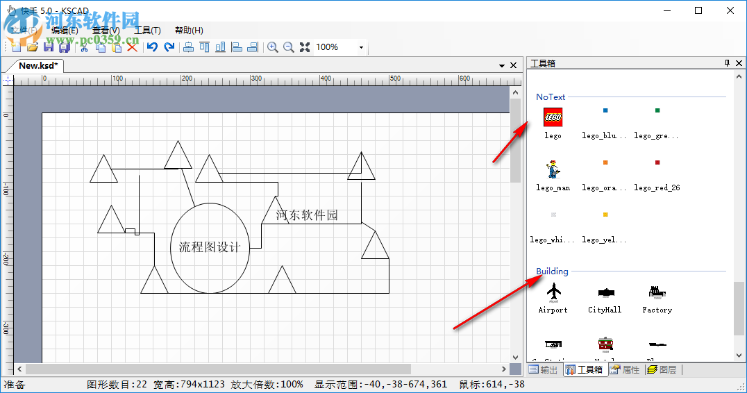Paste from clipboard icon
This screenshot has width=747, height=393.
(116, 47)
